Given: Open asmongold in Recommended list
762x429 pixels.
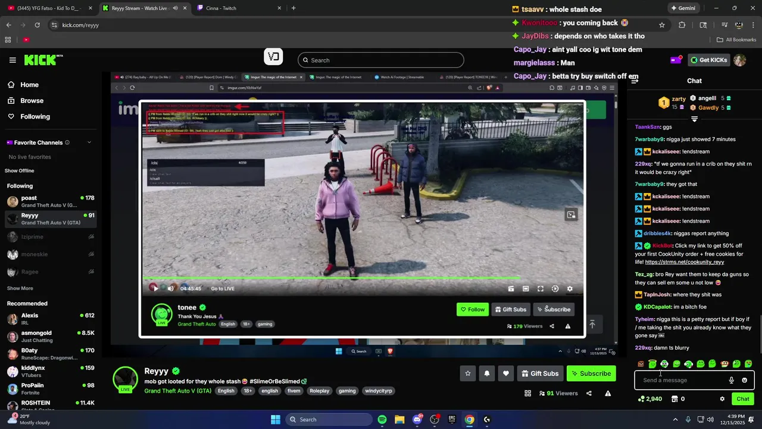Looking at the screenshot, I should pyautogui.click(x=51, y=337).
